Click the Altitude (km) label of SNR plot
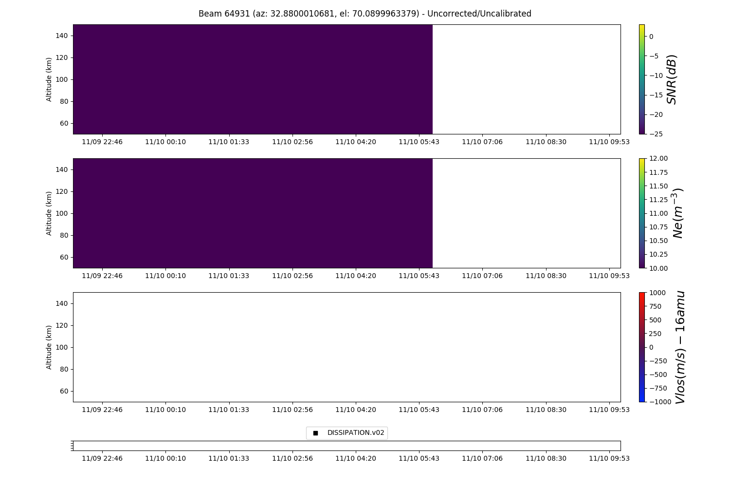This screenshot has height=487, width=730. (49, 79)
